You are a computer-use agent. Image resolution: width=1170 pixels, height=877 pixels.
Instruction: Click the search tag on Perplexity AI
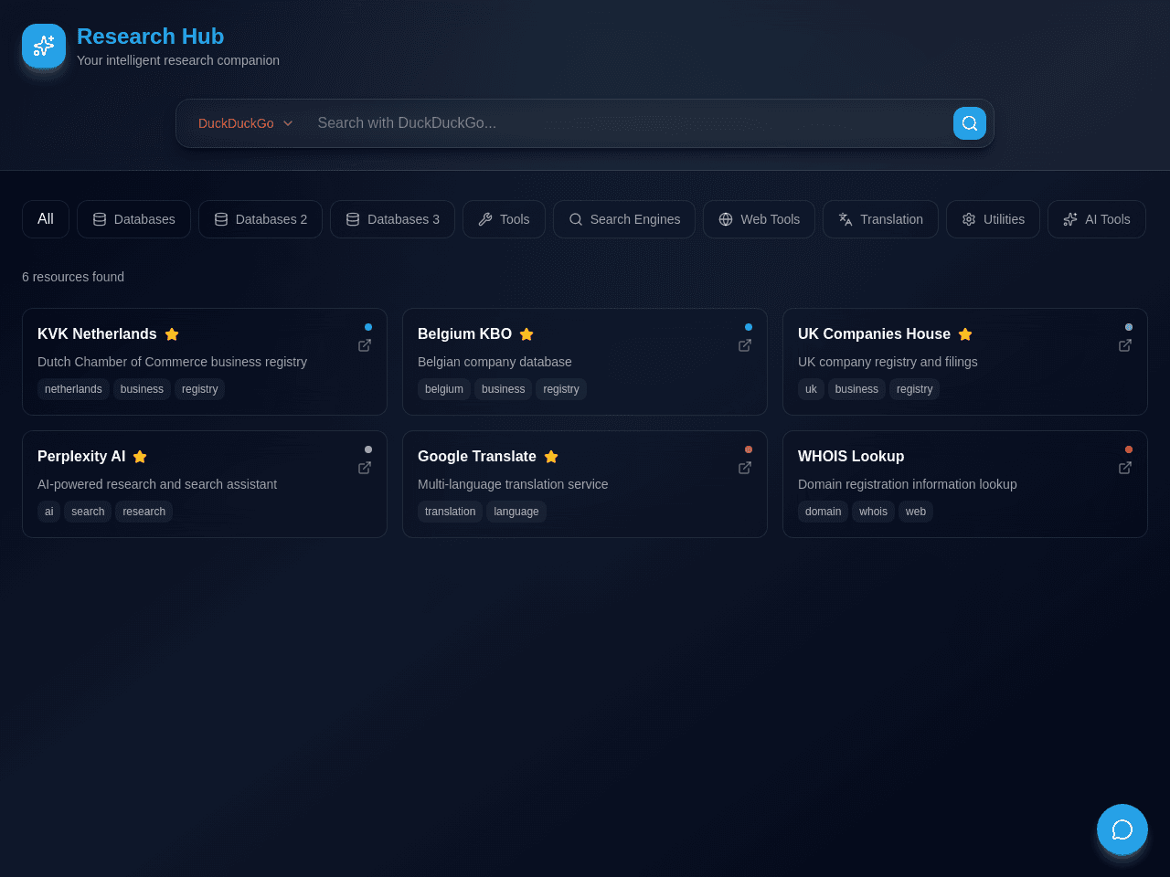click(x=88, y=512)
